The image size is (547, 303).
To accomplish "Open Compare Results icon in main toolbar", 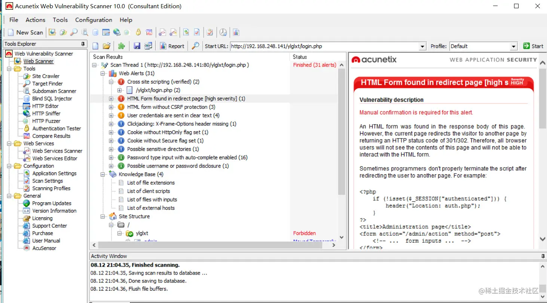I will coord(149,33).
